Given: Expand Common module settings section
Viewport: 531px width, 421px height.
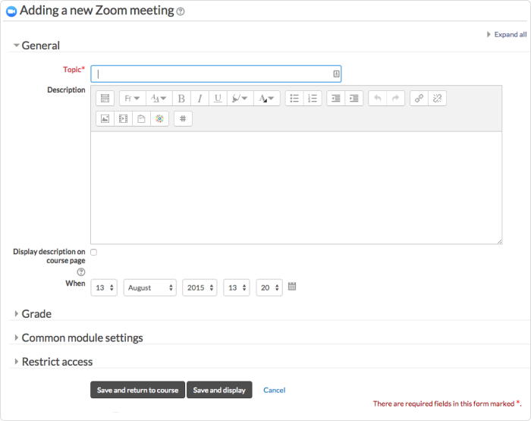Looking at the screenshot, I should click(79, 338).
